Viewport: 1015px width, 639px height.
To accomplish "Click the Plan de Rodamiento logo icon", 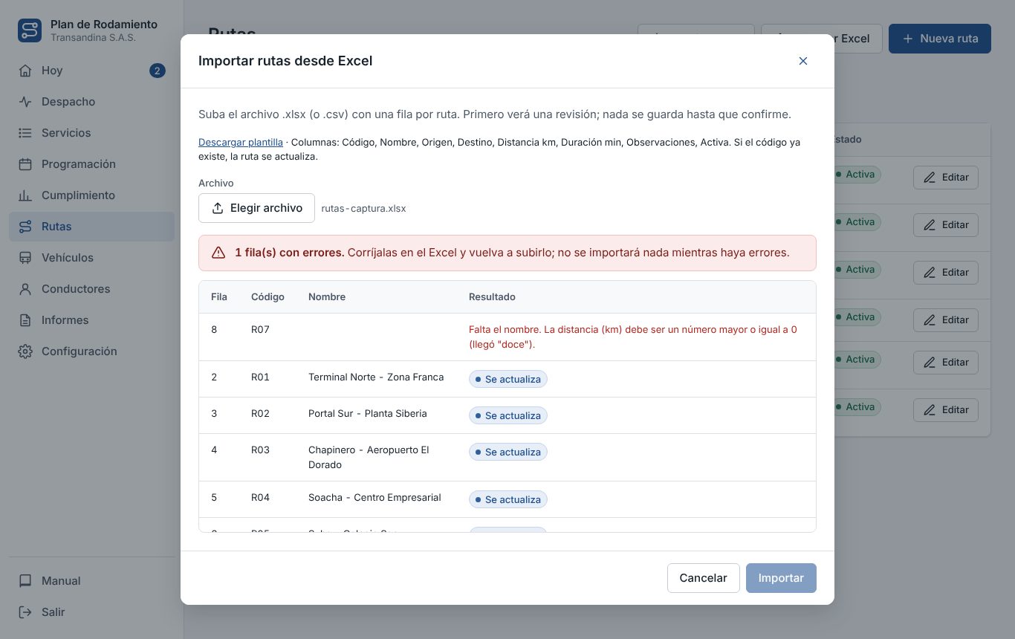I will click(x=30, y=30).
